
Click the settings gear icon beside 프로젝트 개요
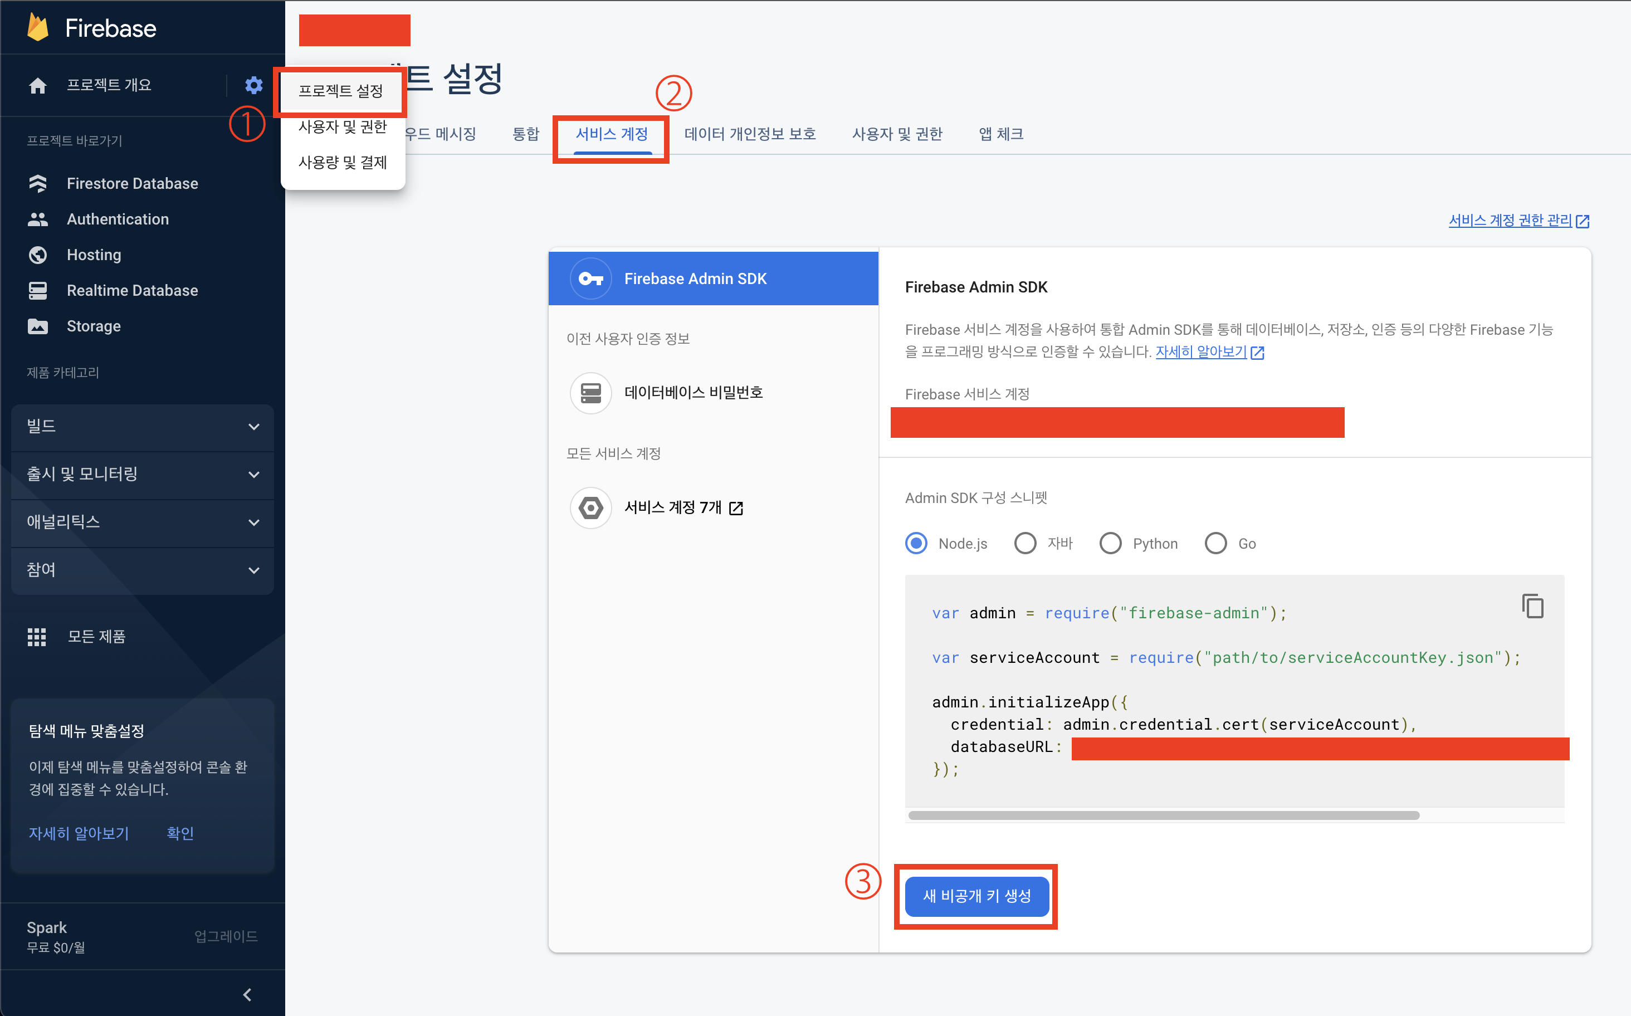tap(253, 85)
